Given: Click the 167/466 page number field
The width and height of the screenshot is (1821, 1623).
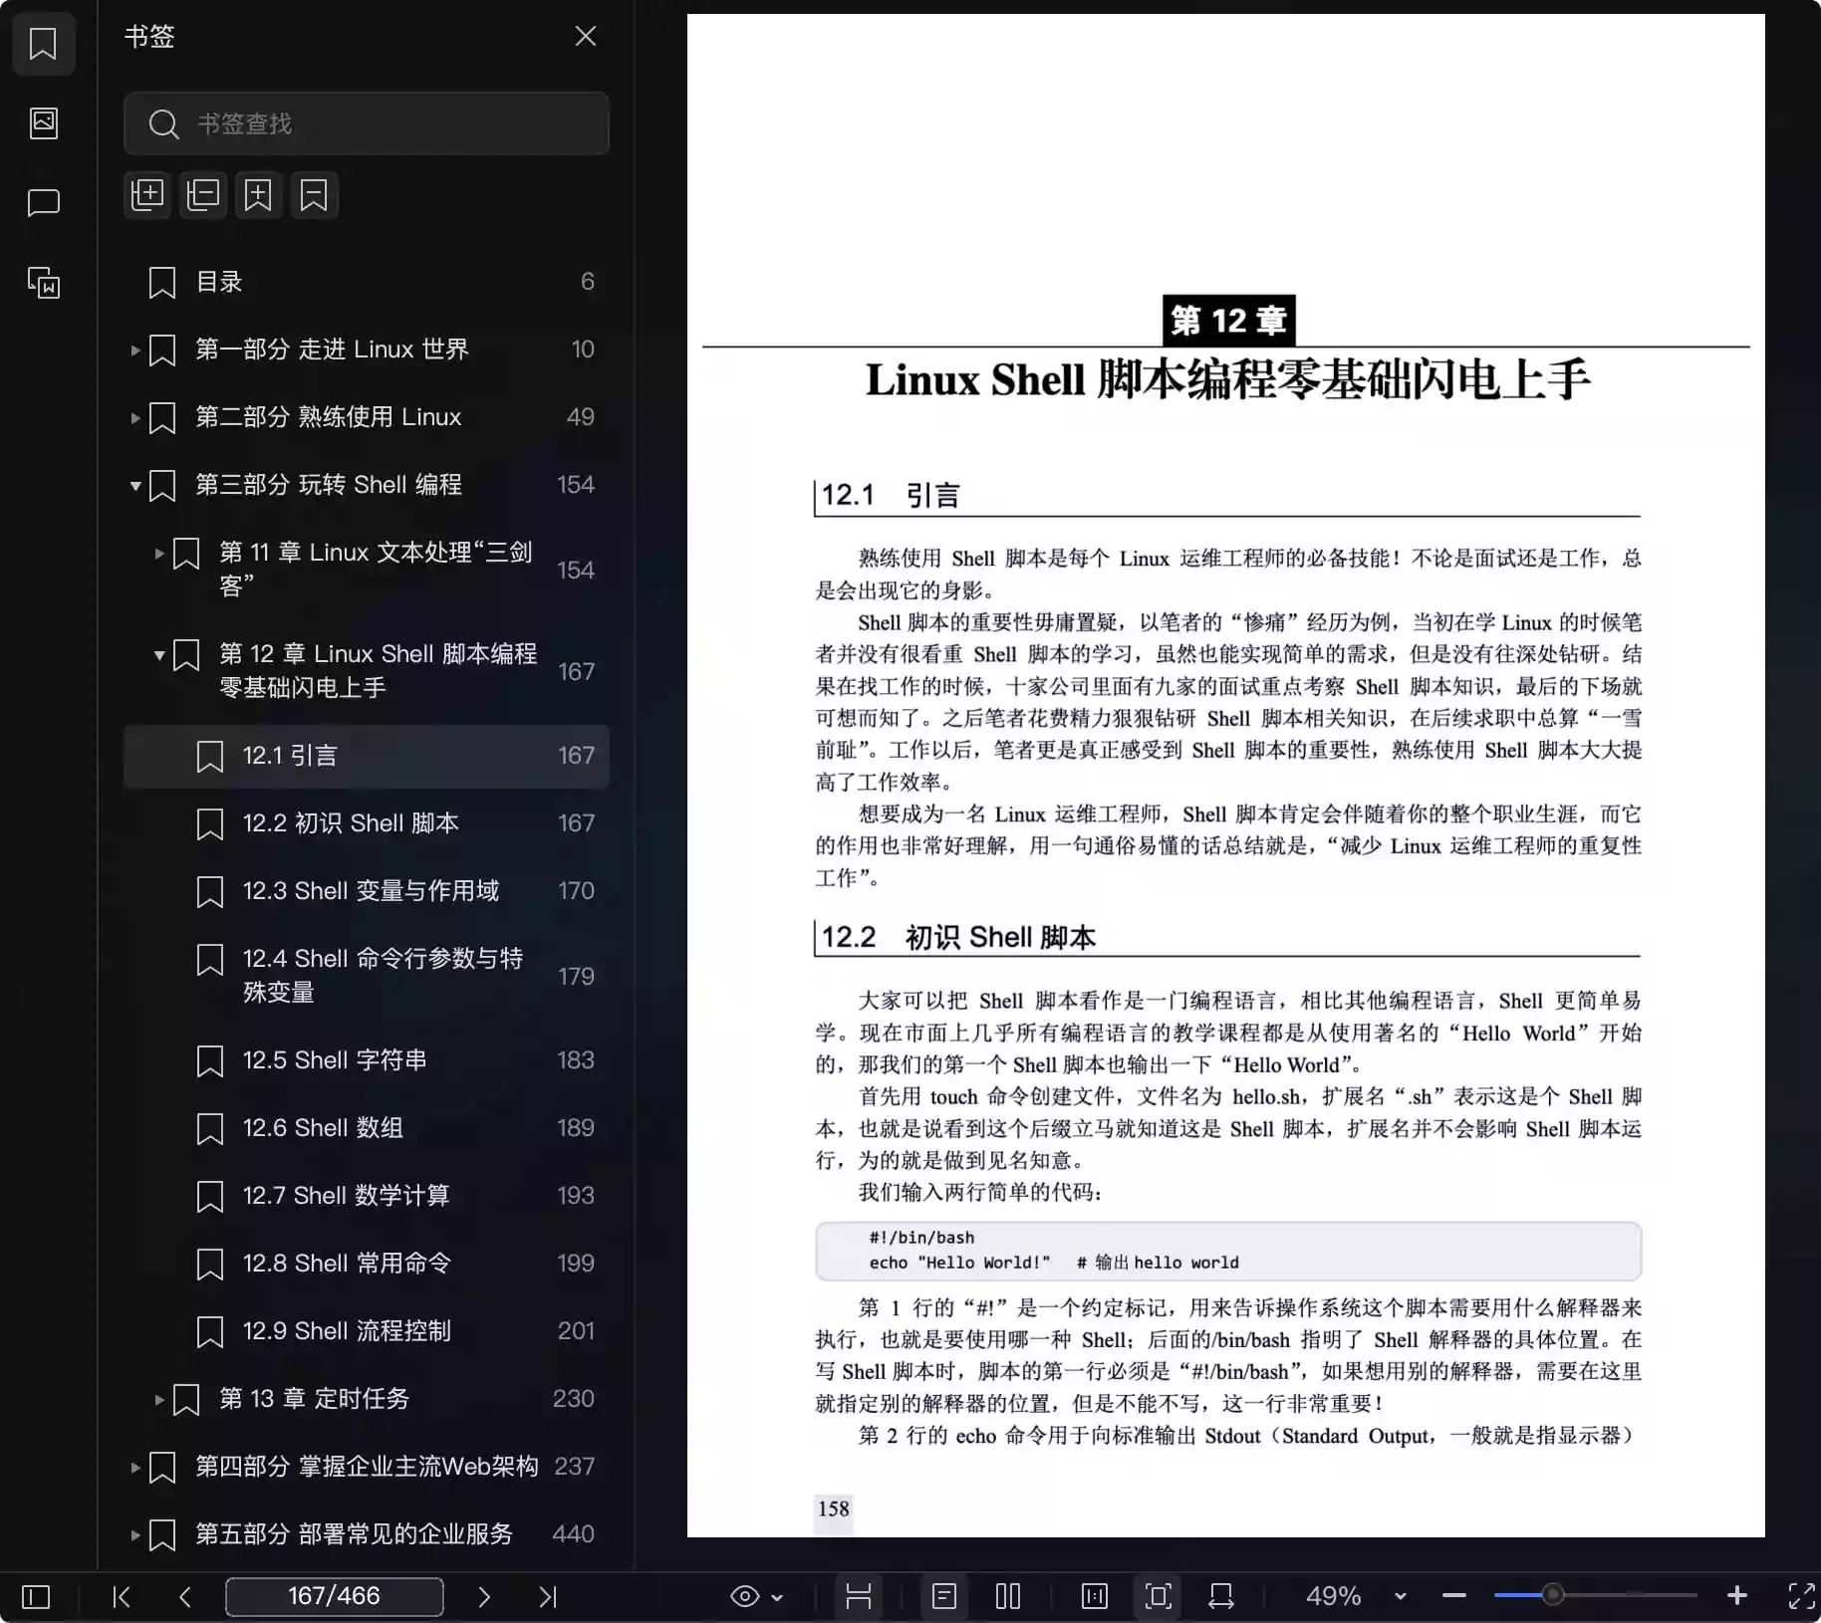Looking at the screenshot, I should click(335, 1596).
